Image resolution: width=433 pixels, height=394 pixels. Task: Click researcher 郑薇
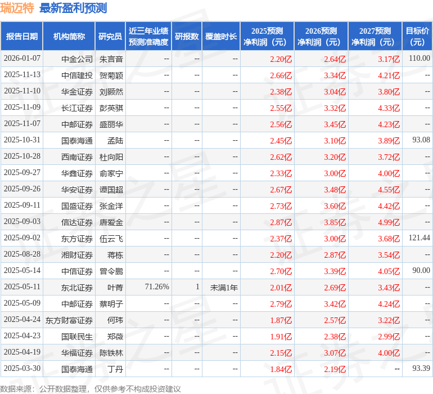pyautogui.click(x=115, y=336)
